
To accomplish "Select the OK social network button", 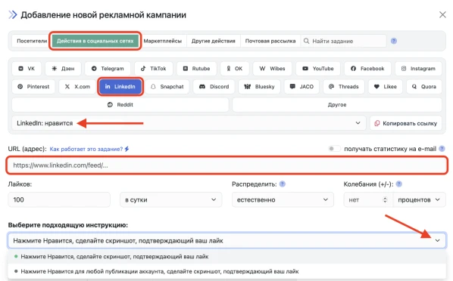I will click(x=235, y=69).
